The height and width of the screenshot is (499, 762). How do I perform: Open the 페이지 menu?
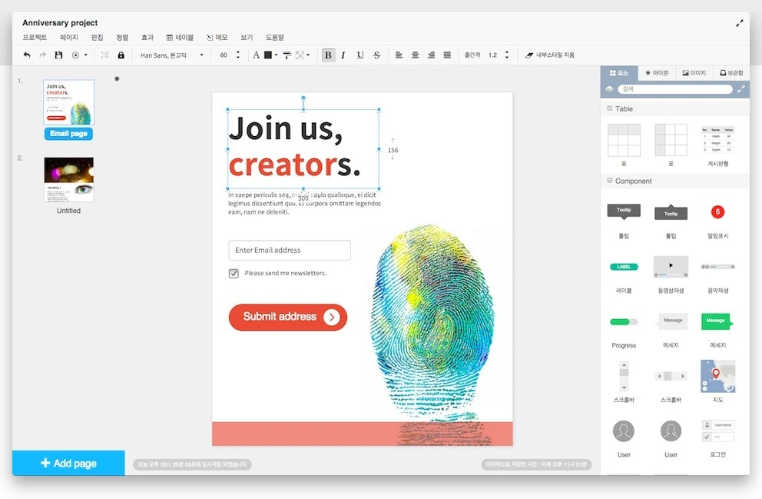click(69, 38)
